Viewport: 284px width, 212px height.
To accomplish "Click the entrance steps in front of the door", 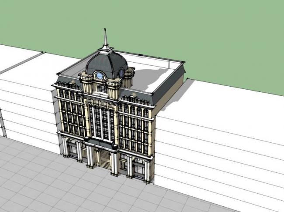I will tap(104, 165).
